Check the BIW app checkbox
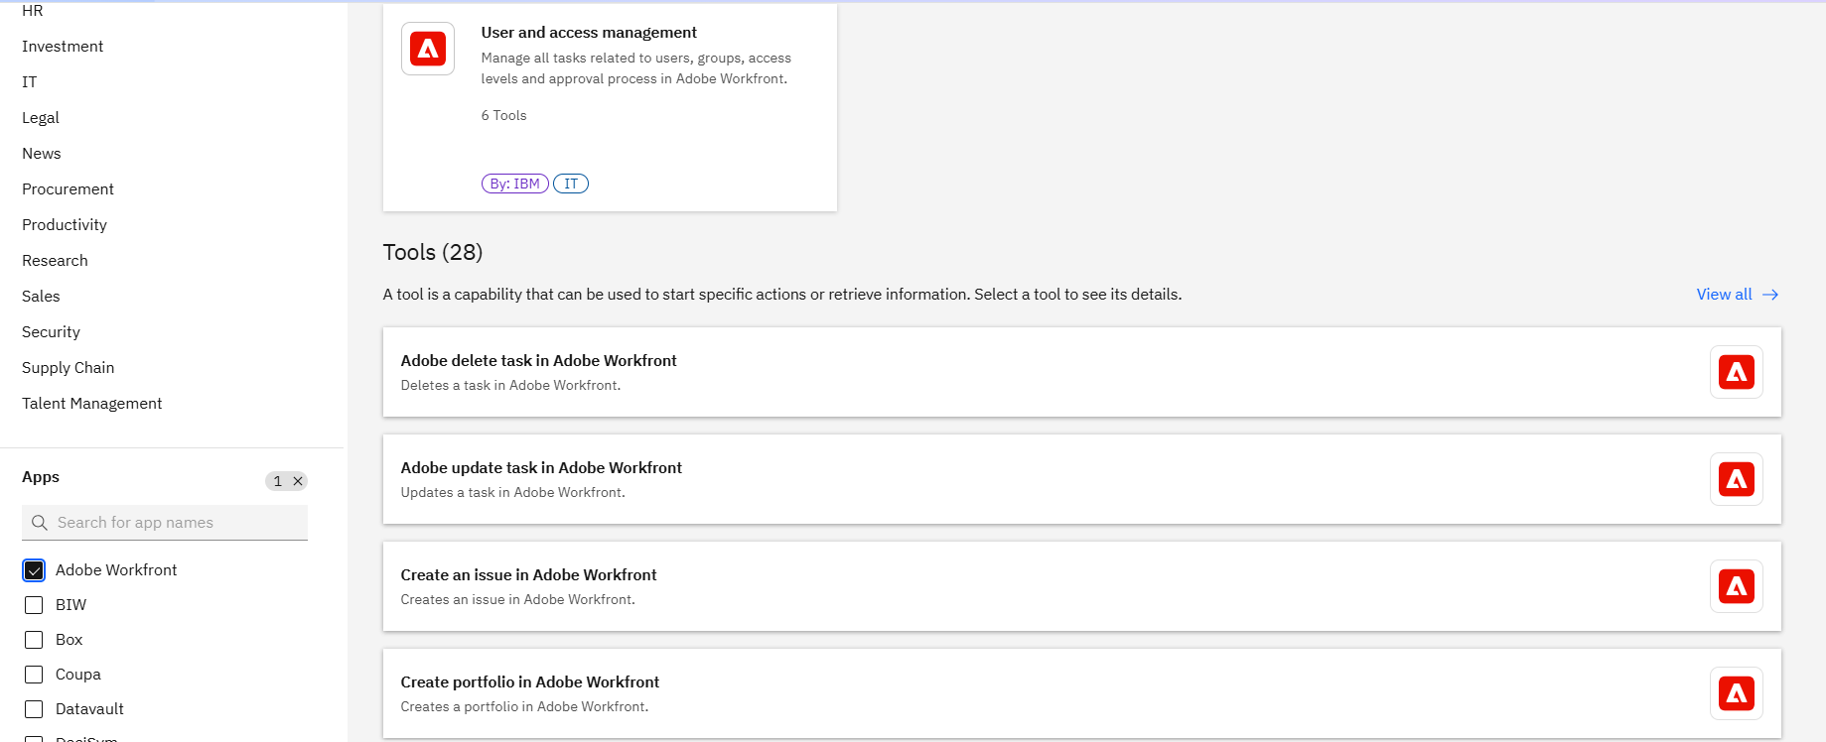 click(x=34, y=605)
